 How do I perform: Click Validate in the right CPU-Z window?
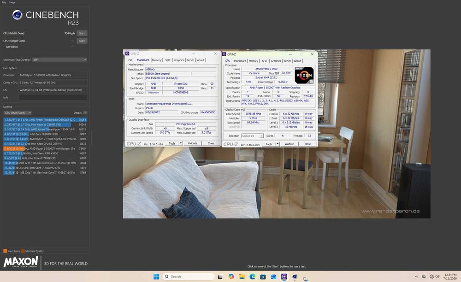289,144
